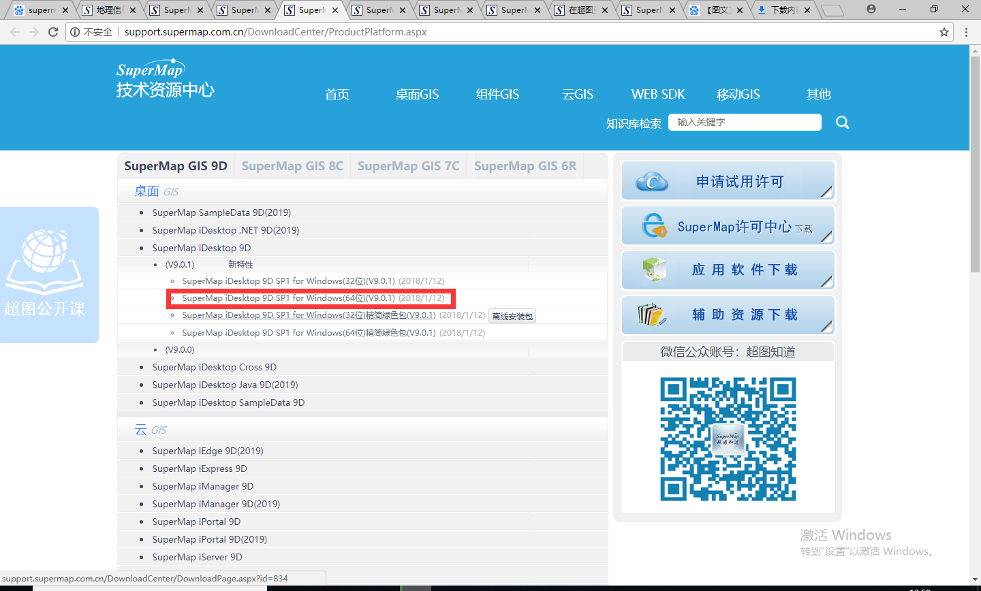The image size is (981, 591).
Task: Download iDesktop 9D SP1 32位 精简绿色包
Action: tap(309, 315)
